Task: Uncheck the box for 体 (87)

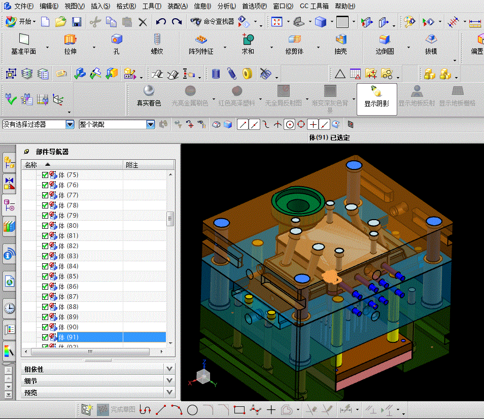Action: point(45,297)
